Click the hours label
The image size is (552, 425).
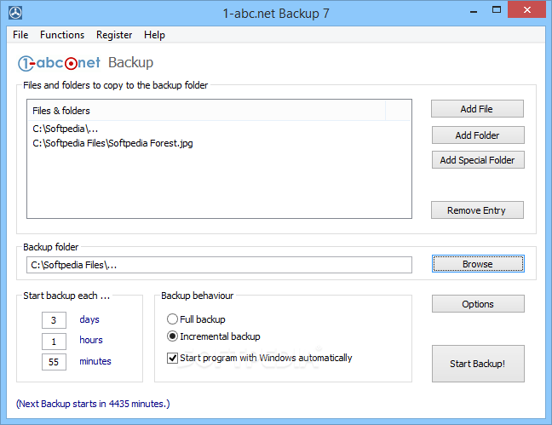pyautogui.click(x=91, y=340)
